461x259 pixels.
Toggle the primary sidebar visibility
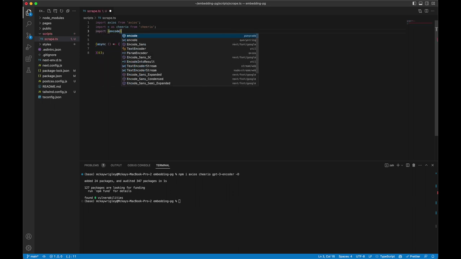414,4
